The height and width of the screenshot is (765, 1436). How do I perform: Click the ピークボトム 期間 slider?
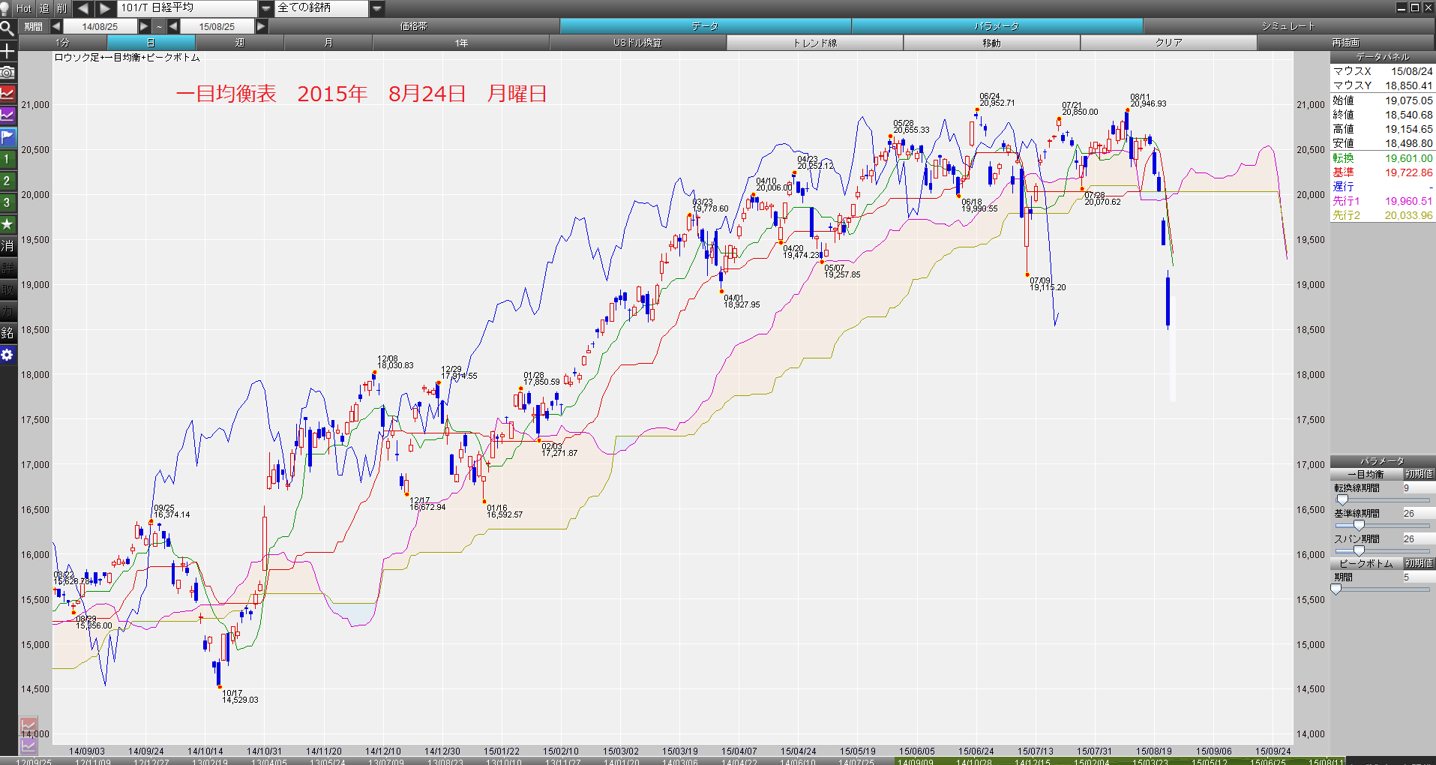tap(1382, 589)
